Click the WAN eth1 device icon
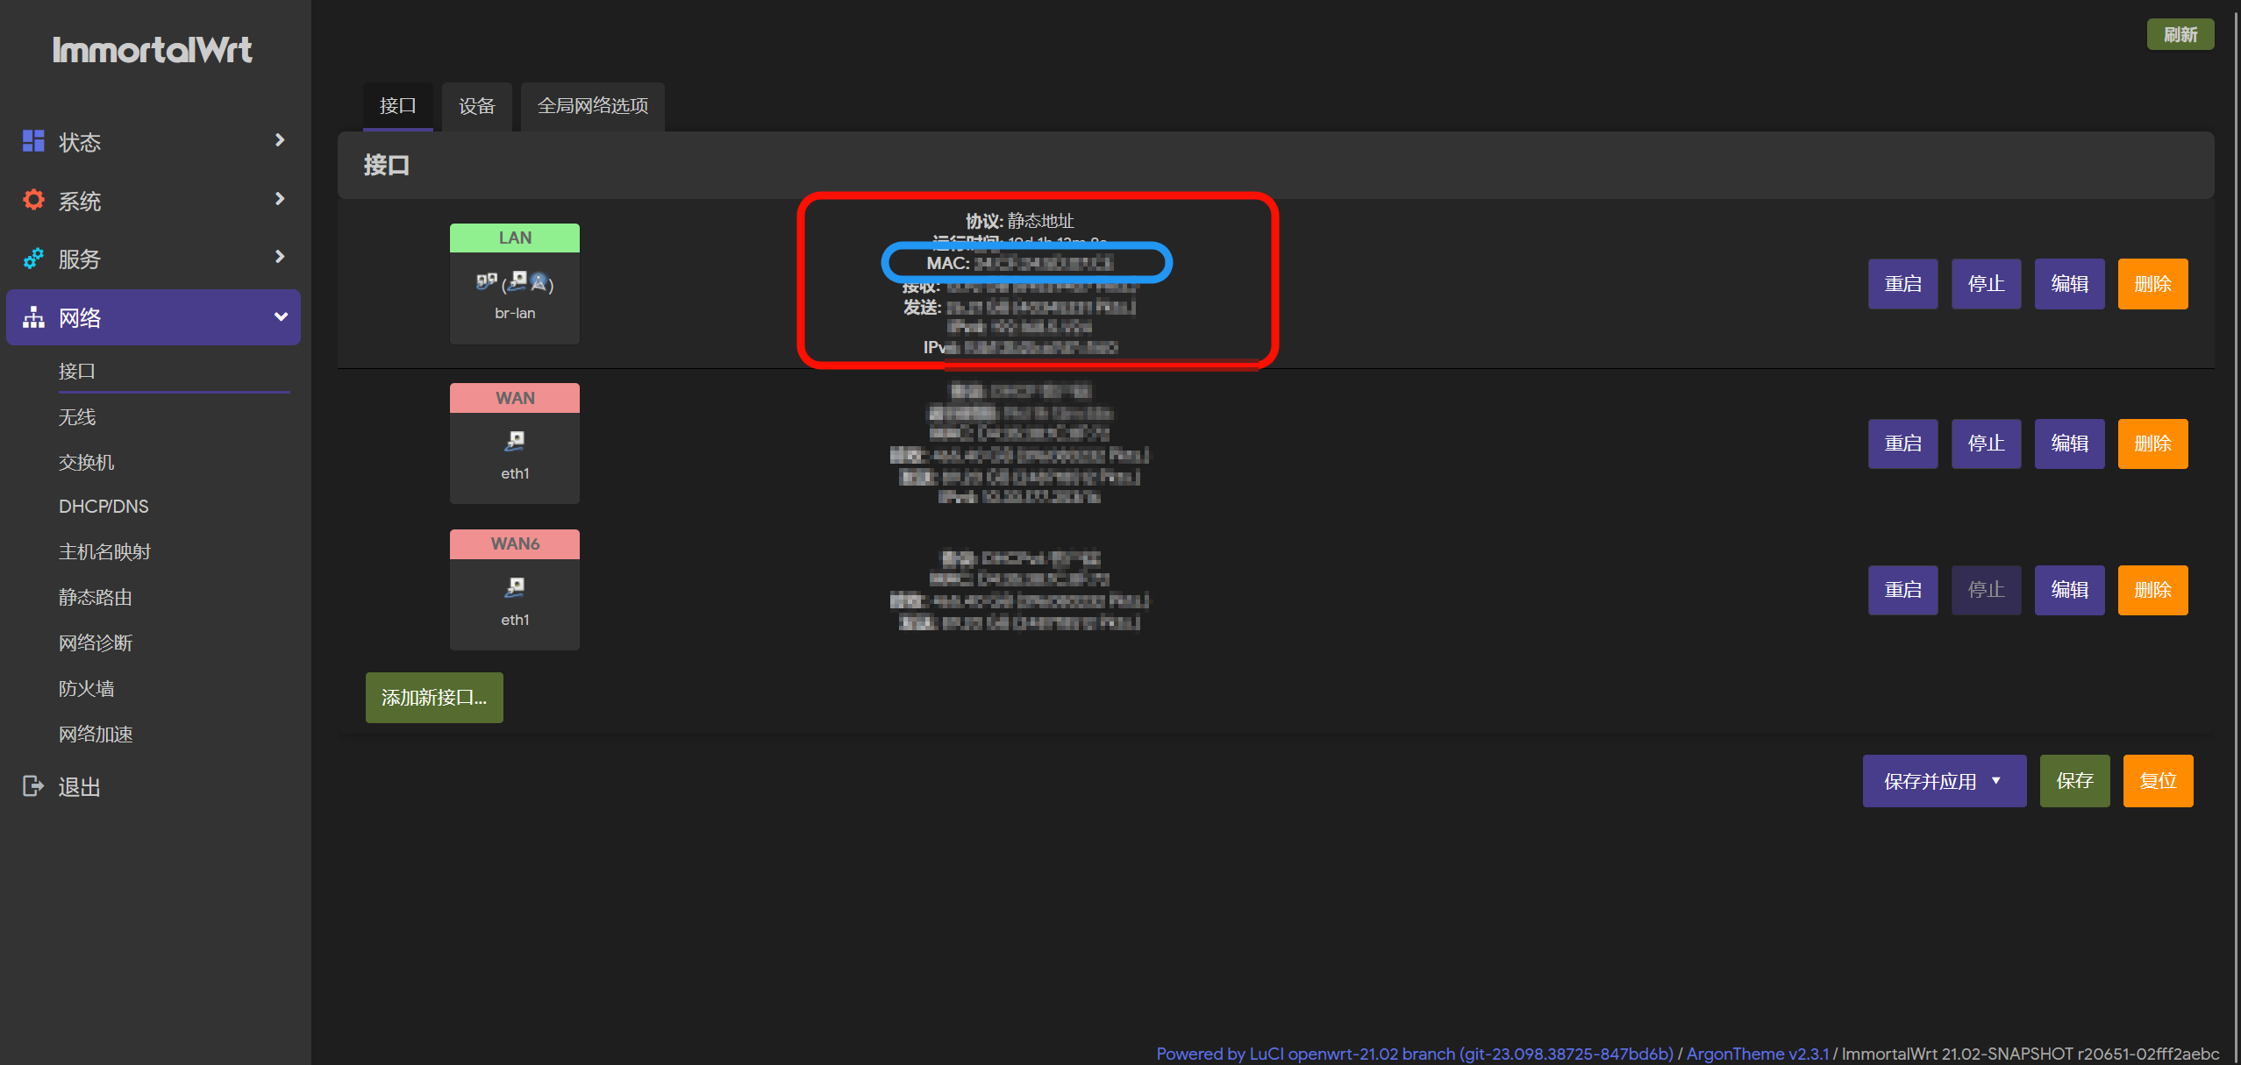 tap(515, 441)
